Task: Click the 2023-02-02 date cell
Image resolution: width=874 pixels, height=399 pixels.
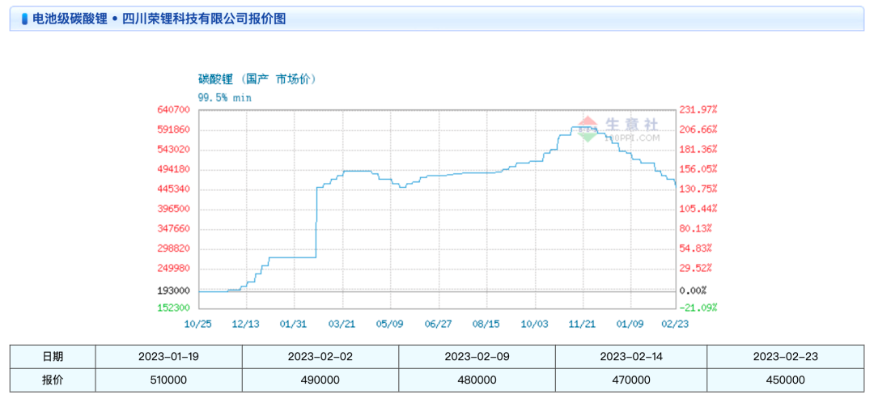Action: (x=320, y=356)
